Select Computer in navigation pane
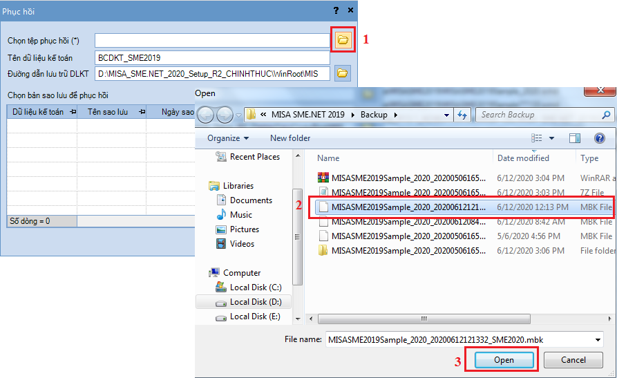617x378 pixels. [x=242, y=273]
